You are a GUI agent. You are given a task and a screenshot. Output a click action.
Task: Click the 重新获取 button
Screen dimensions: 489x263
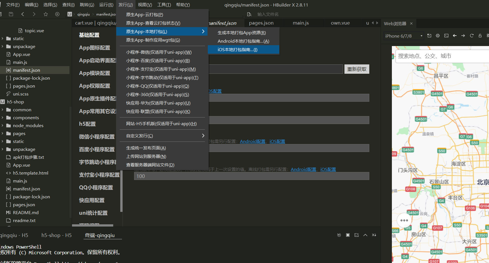[x=357, y=69]
